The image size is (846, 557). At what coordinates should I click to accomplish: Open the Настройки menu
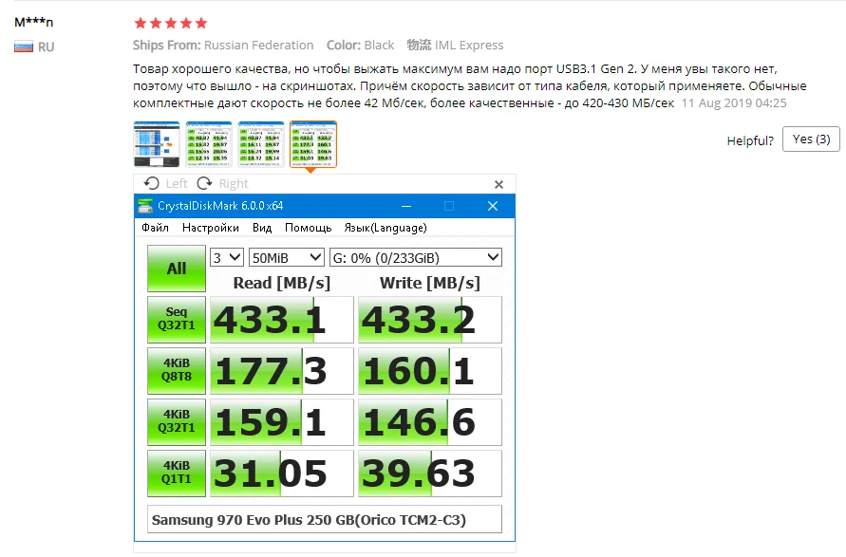point(210,228)
